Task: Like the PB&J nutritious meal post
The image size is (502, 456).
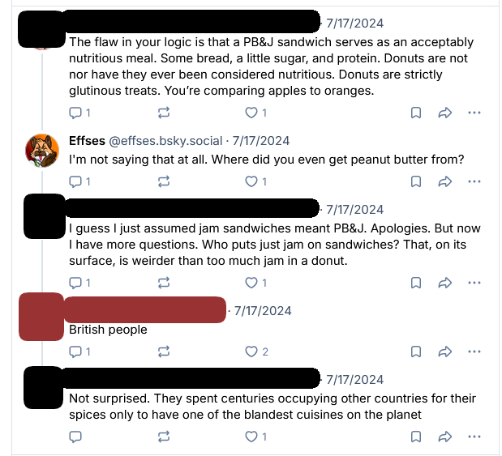Action: [251, 113]
